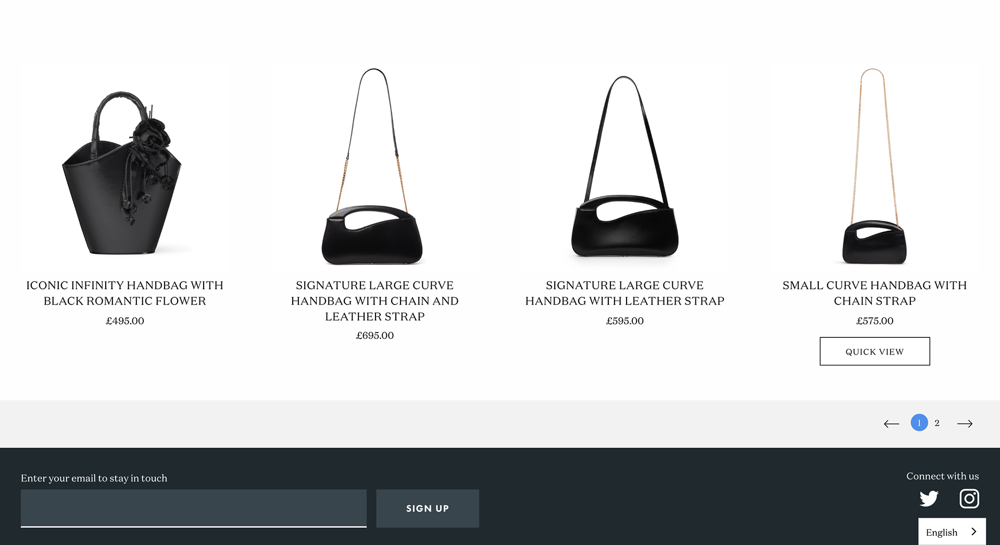Open Iconic Infinity Handbag product image
The image size is (1000, 545).
coord(125,167)
